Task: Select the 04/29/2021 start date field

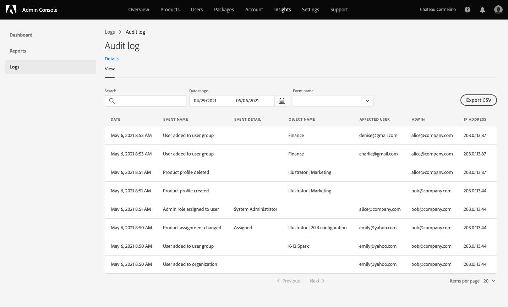Action: 204,101
